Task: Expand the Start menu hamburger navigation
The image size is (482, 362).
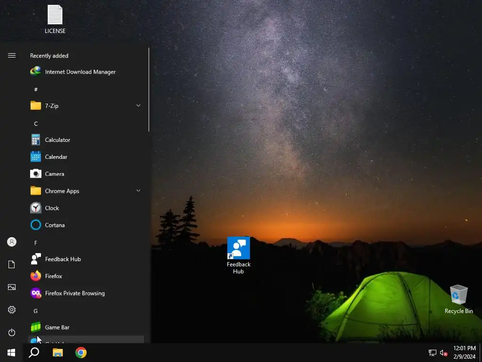Action: 12,56
